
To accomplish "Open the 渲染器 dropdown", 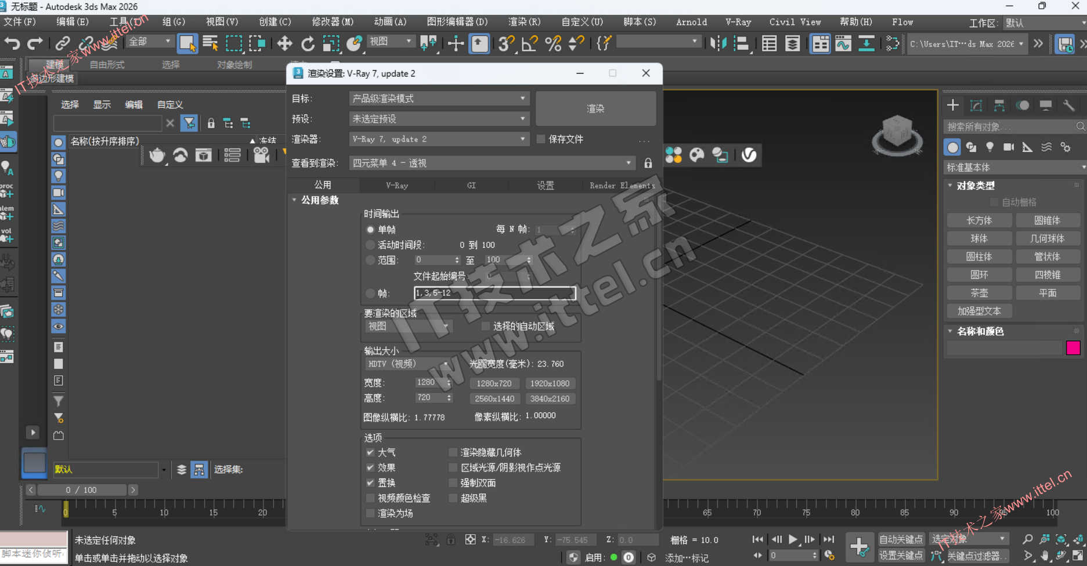I will (x=439, y=139).
